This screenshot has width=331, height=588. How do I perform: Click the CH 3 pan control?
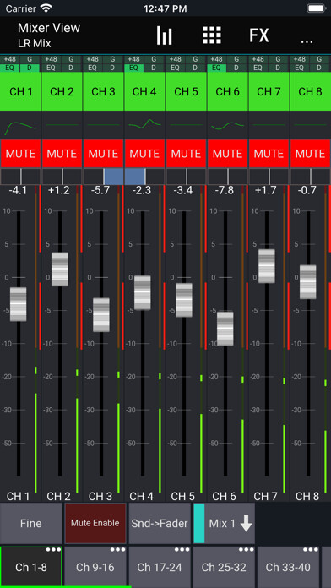tap(104, 177)
